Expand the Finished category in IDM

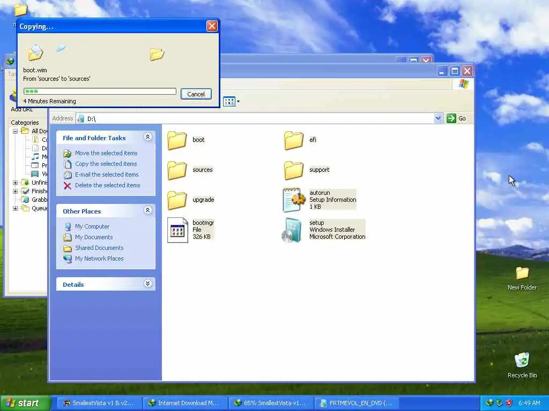tap(15, 191)
